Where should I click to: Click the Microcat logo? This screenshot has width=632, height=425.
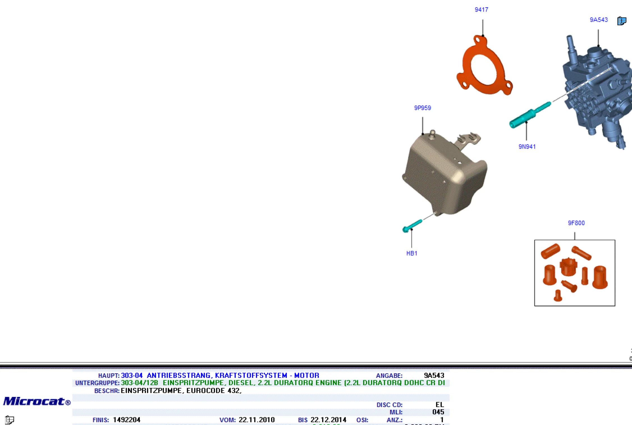(36, 401)
